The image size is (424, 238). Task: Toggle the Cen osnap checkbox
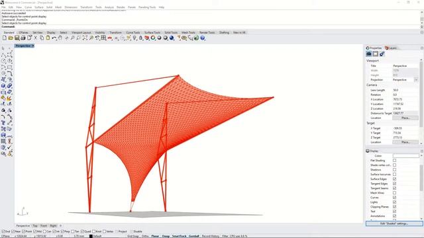pos(44,231)
